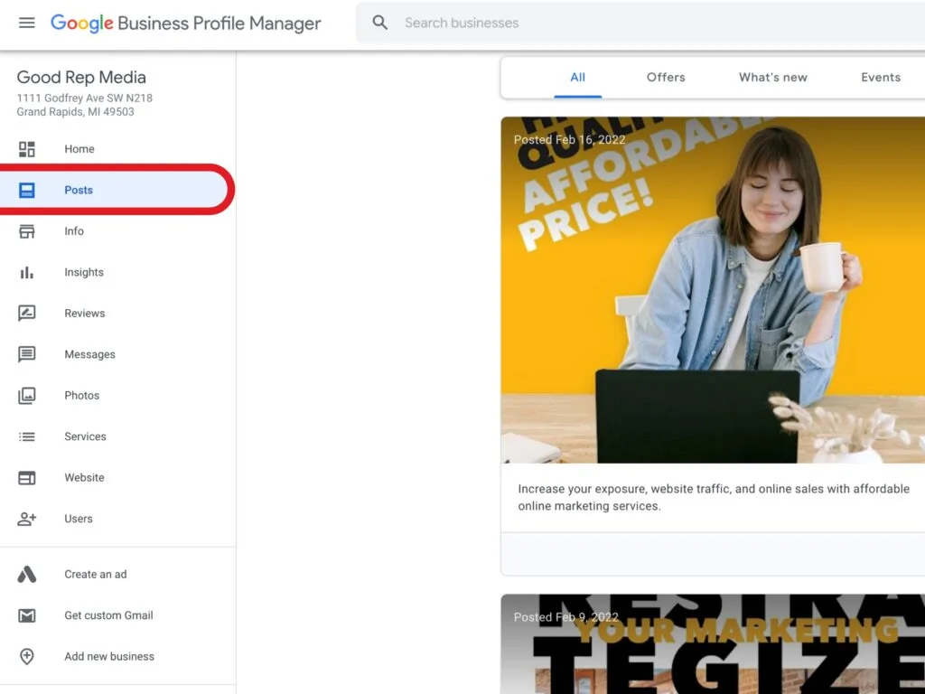Switch to the Events tab

pos(881,78)
